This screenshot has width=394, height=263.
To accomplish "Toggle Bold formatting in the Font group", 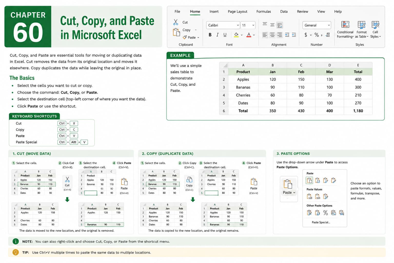I will click(210, 35).
